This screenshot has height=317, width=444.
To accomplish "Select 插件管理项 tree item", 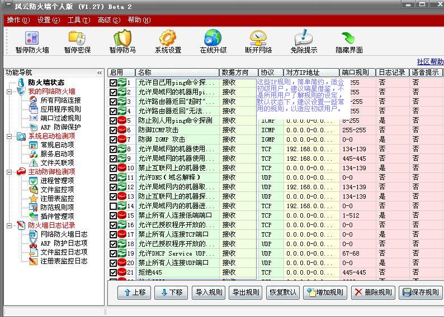I will pyautogui.click(x=57, y=217).
